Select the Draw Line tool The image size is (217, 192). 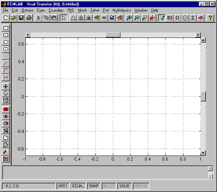(x=6, y=64)
